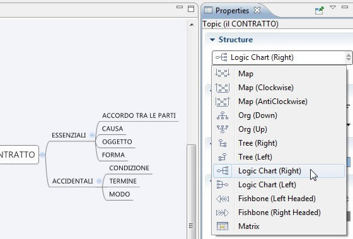Click the Logic Chart (Right) list icon
The image size is (353, 239).
[x=223, y=171]
